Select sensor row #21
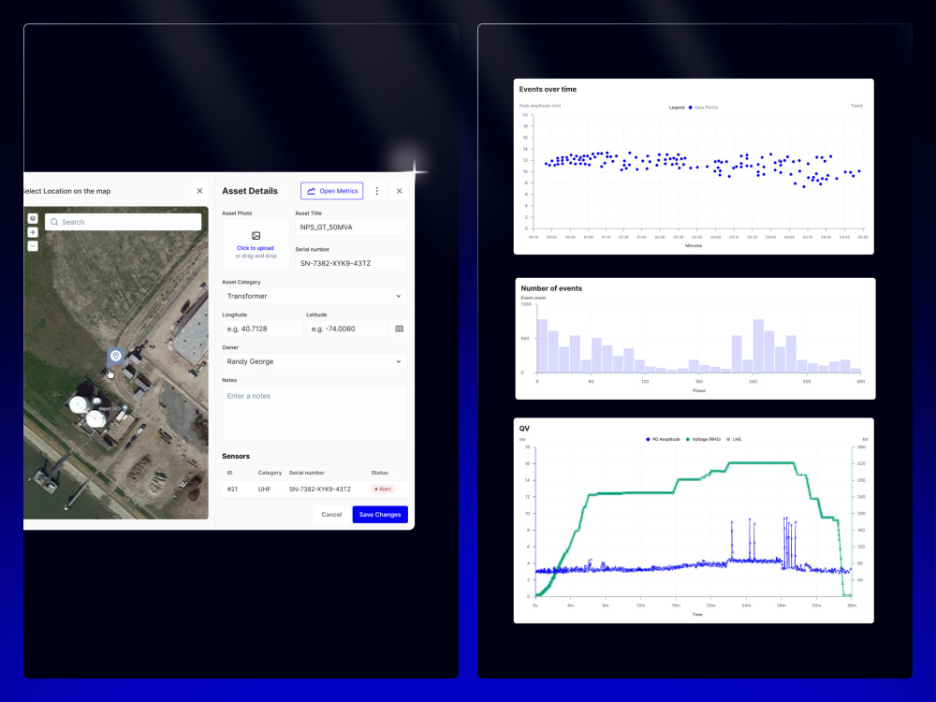 click(x=314, y=489)
